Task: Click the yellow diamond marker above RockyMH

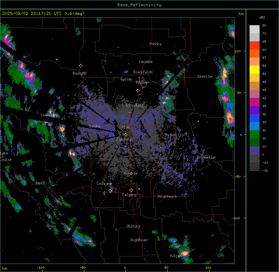Action: [x=81, y=66]
